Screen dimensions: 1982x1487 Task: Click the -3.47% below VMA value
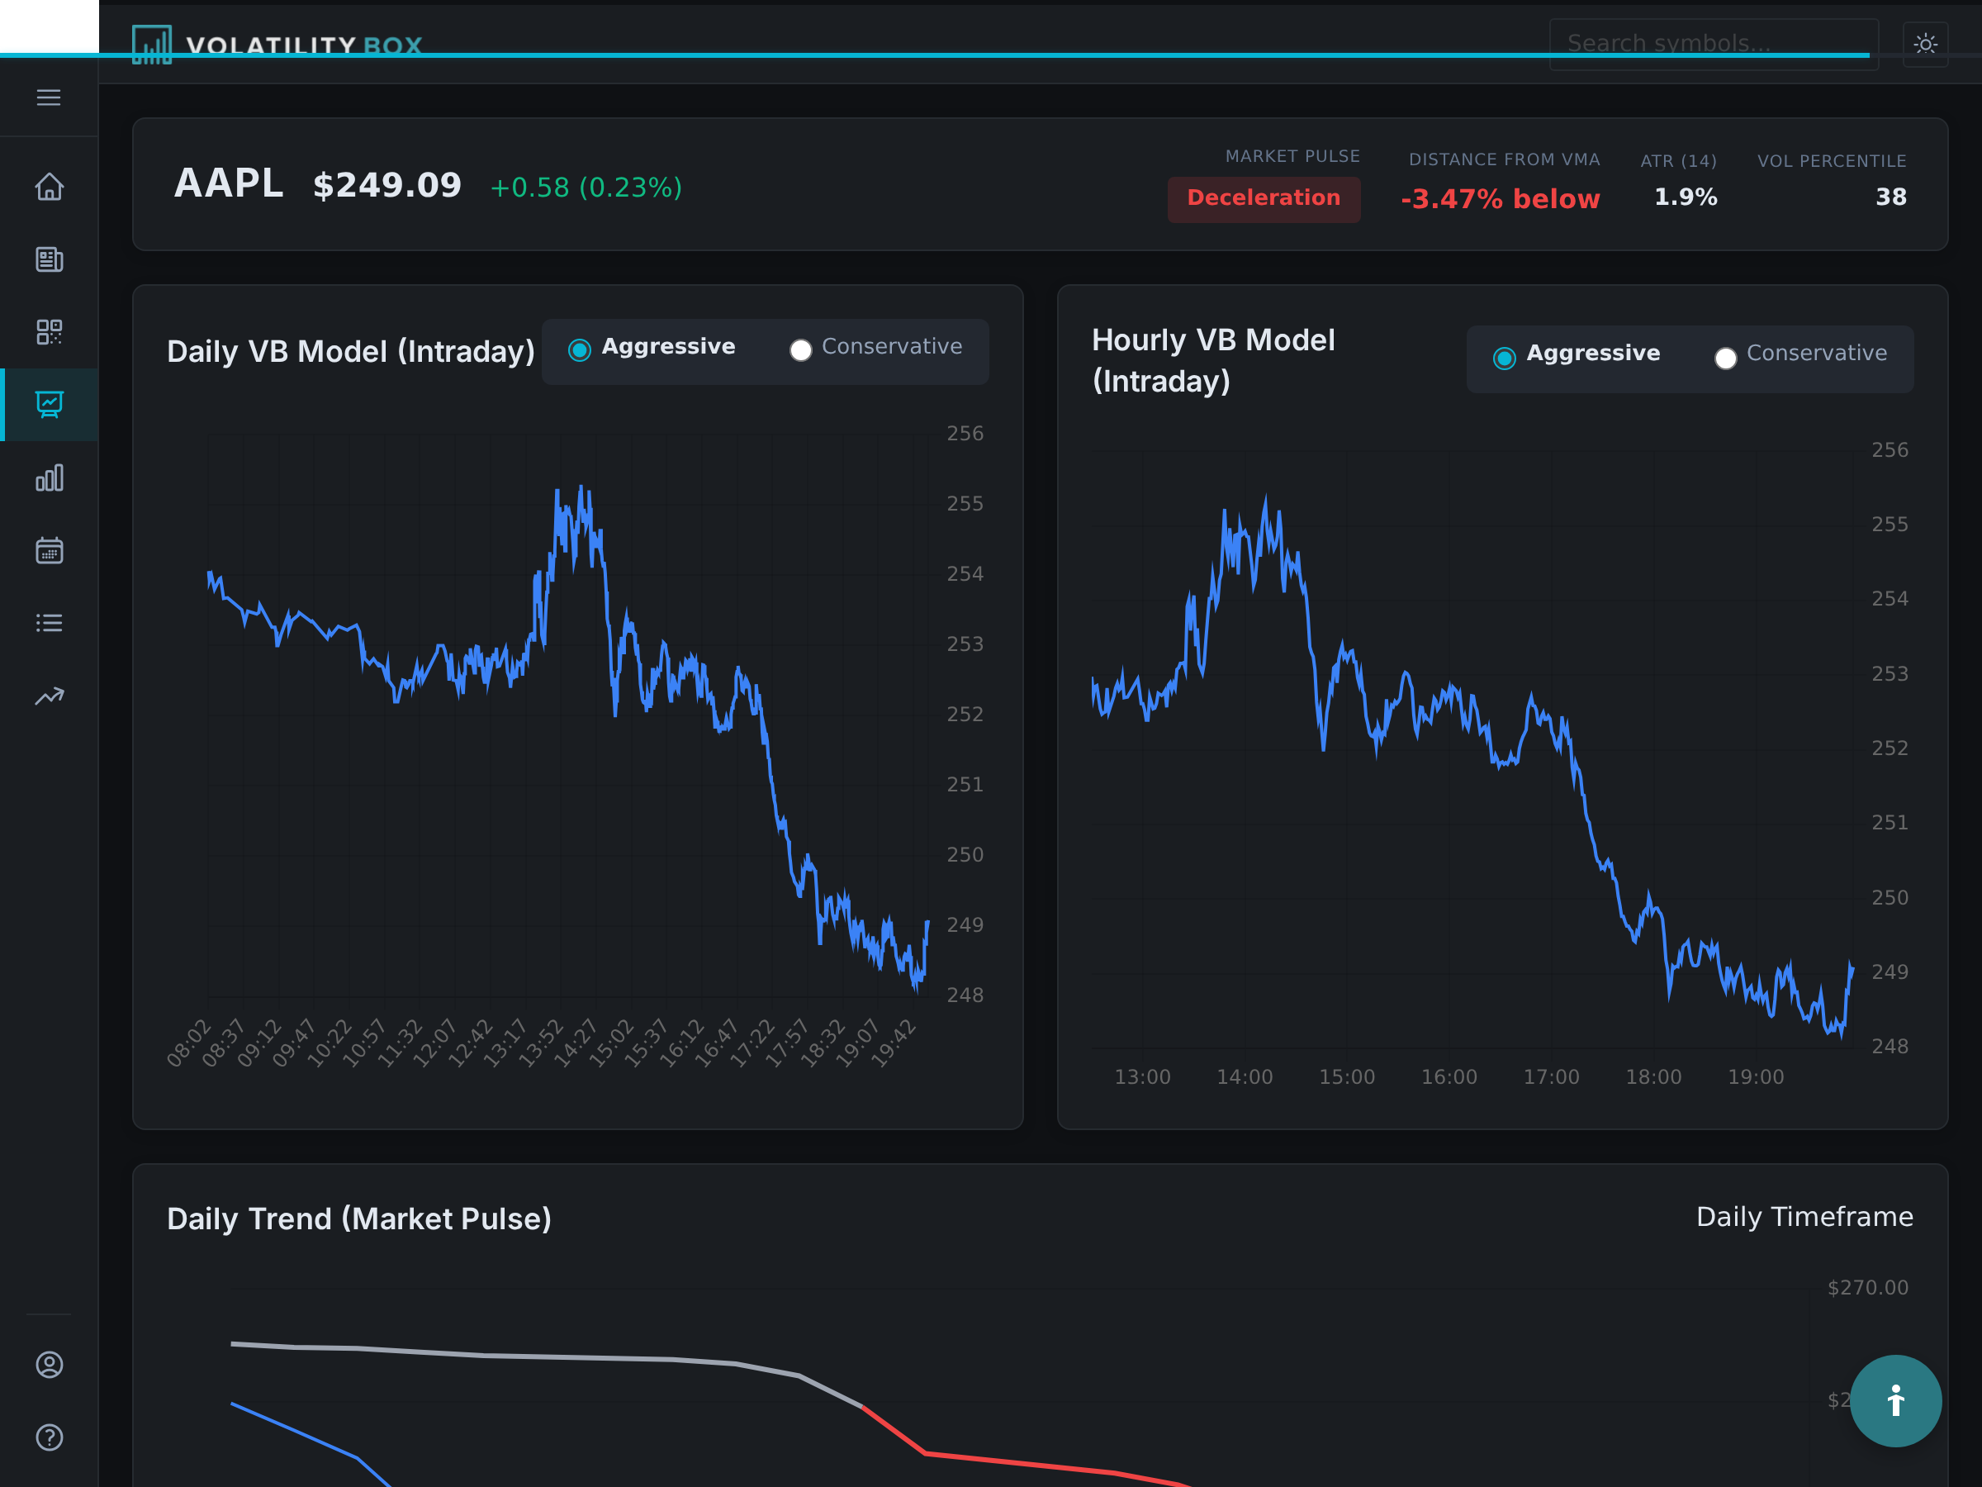click(x=1500, y=199)
